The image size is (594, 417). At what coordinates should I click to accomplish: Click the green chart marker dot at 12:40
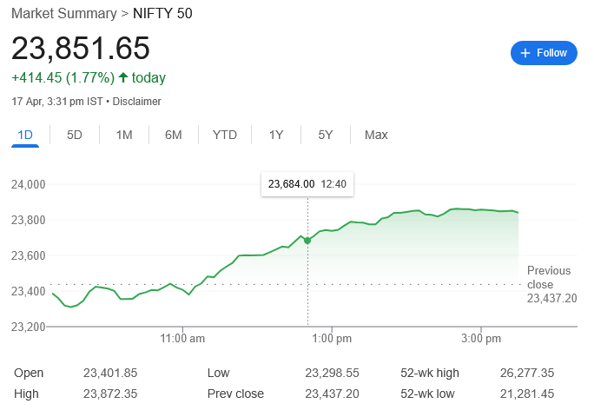tap(307, 240)
